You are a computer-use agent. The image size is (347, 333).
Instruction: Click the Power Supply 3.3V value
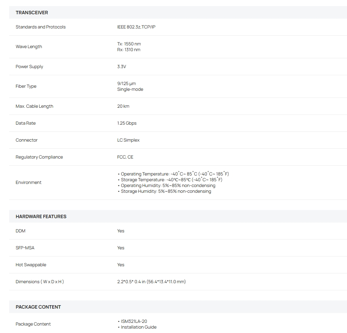[x=122, y=67]
